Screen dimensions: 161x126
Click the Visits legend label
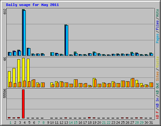[157, 62]
